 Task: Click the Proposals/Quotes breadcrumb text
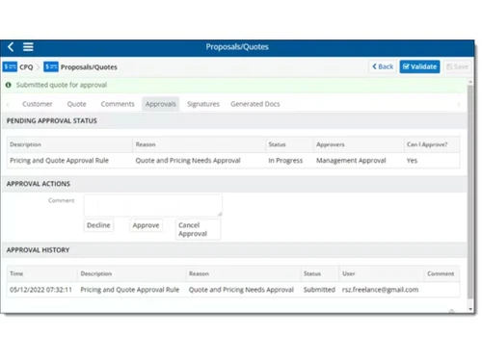[89, 67]
